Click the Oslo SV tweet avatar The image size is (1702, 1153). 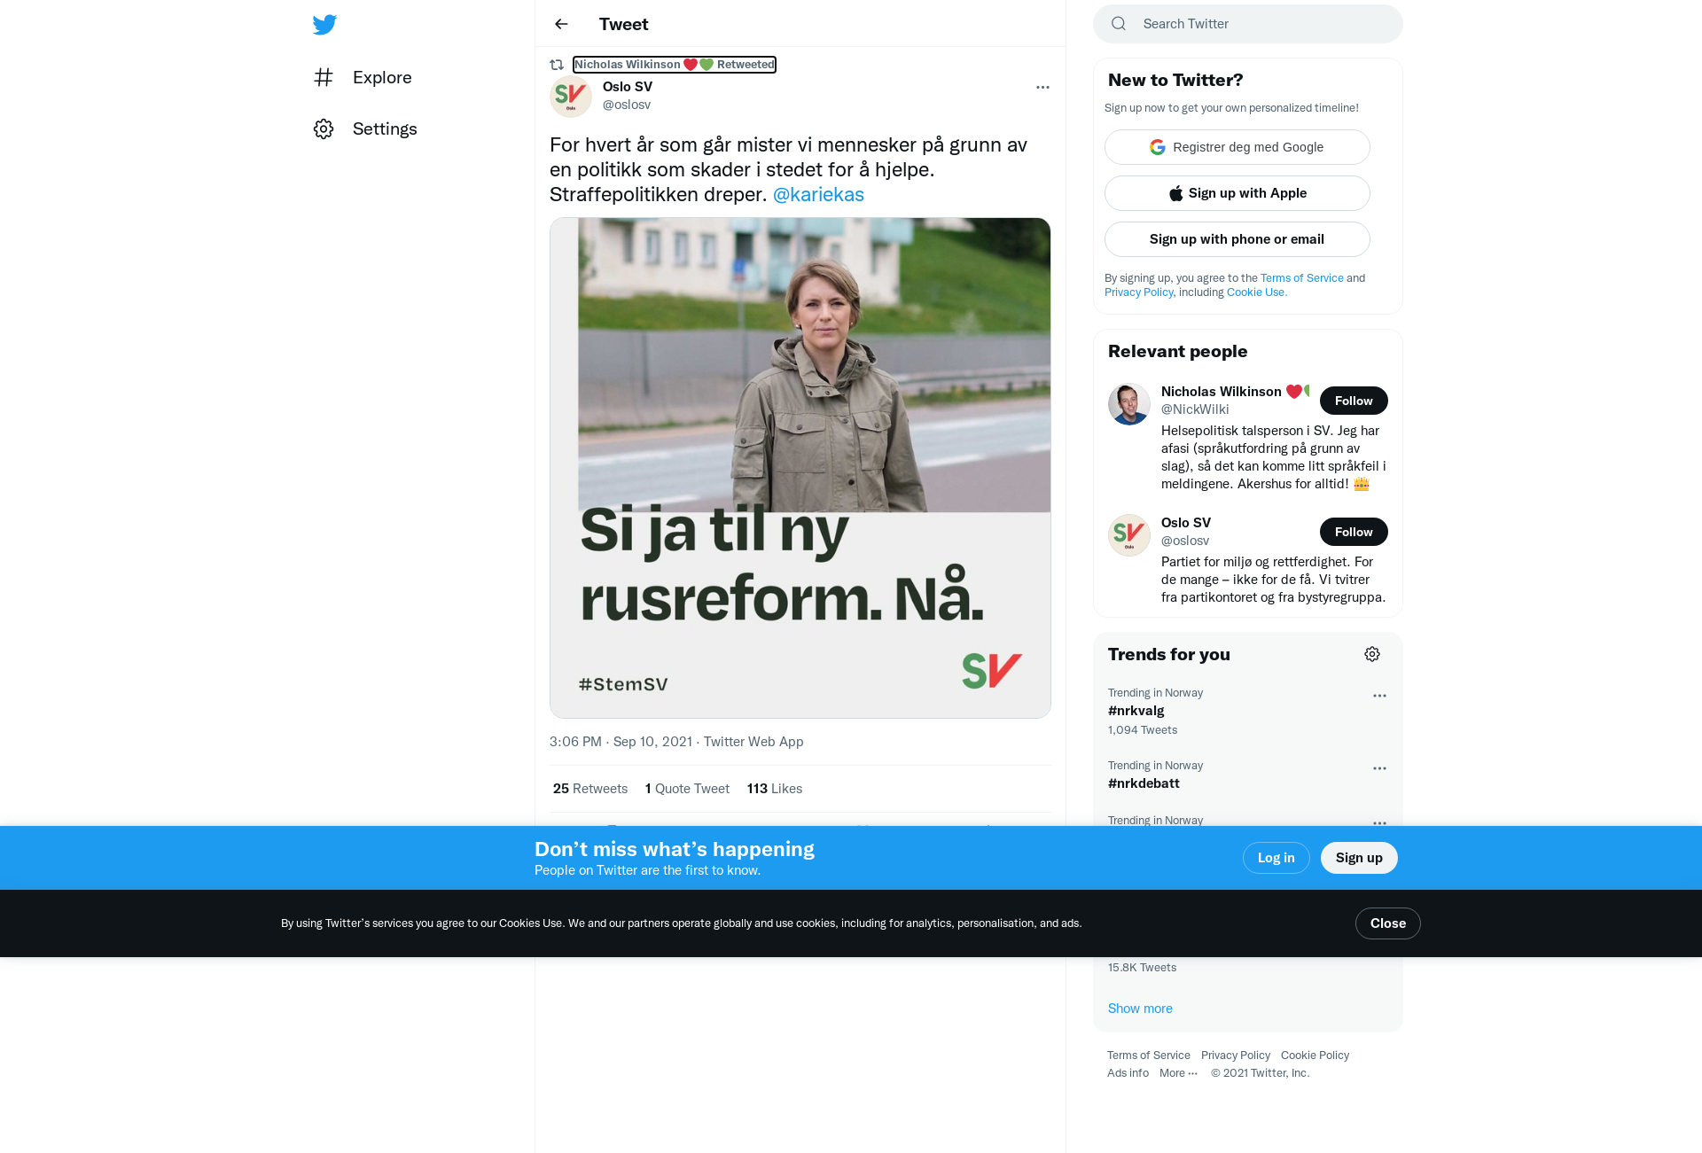point(571,97)
